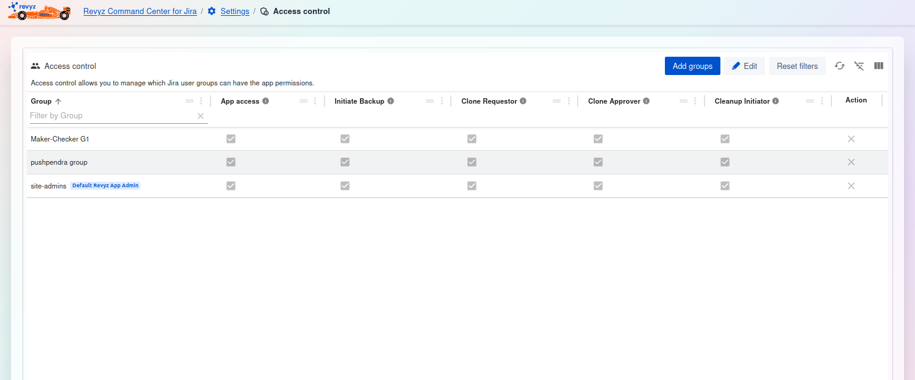Click the refresh icon in the toolbar
The image size is (915, 380).
coord(839,66)
